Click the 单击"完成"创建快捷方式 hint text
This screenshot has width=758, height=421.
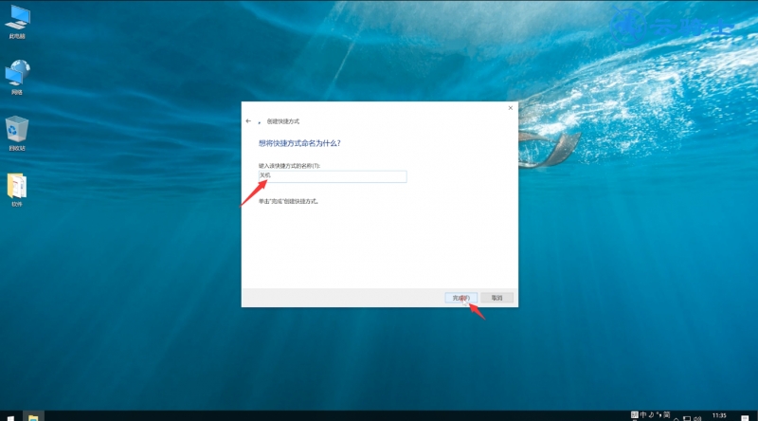[289, 201]
